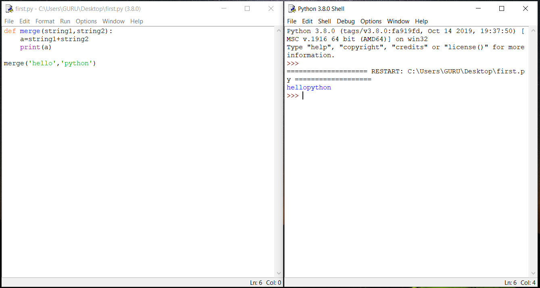This screenshot has height=288, width=540.
Task: Click the IDLE icon in the editor title bar
Action: coord(9,8)
